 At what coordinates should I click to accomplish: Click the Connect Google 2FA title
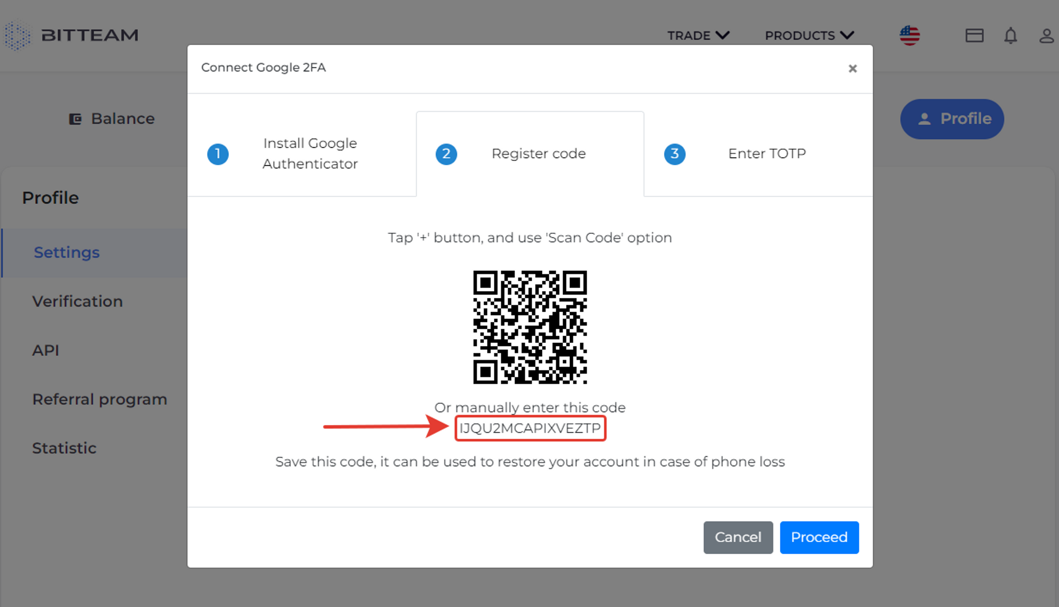(263, 68)
